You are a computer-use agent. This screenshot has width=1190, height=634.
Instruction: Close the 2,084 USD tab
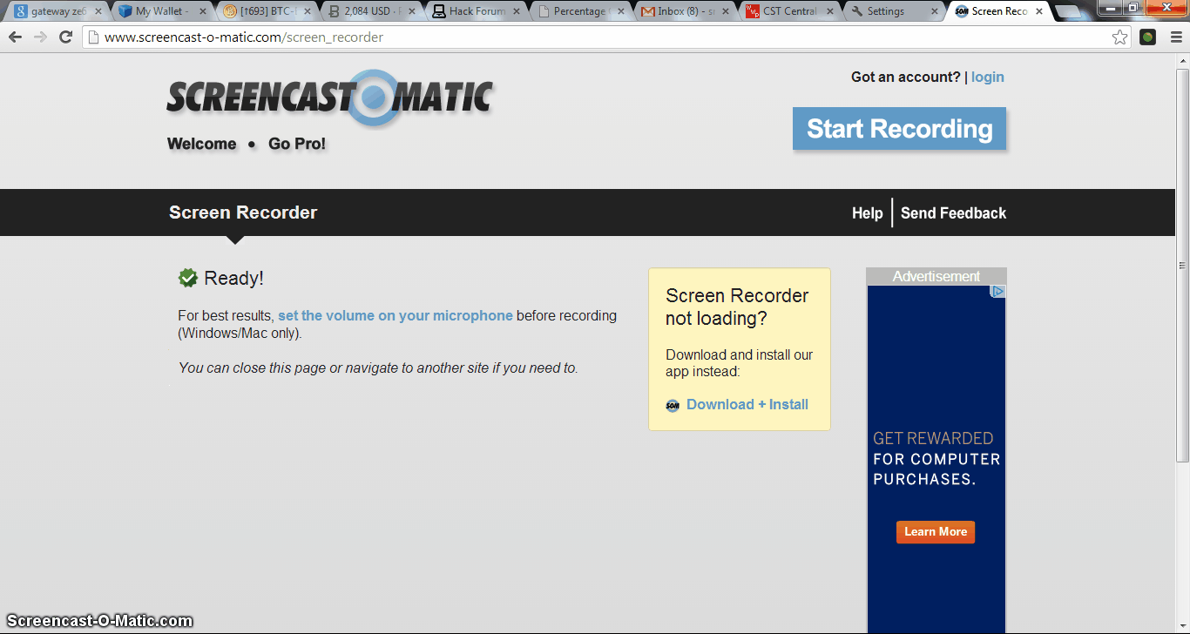point(411,11)
